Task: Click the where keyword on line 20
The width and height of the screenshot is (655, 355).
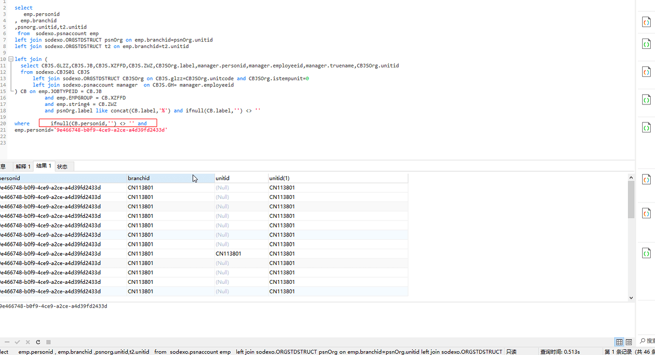Action: [x=22, y=123]
